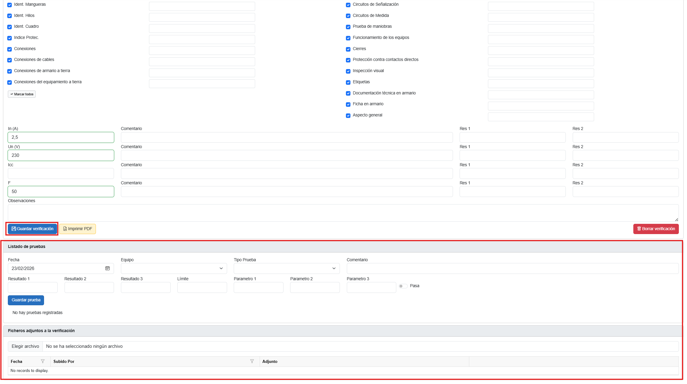Click the Icc input field
This screenshot has width=687, height=384.
[x=61, y=173]
